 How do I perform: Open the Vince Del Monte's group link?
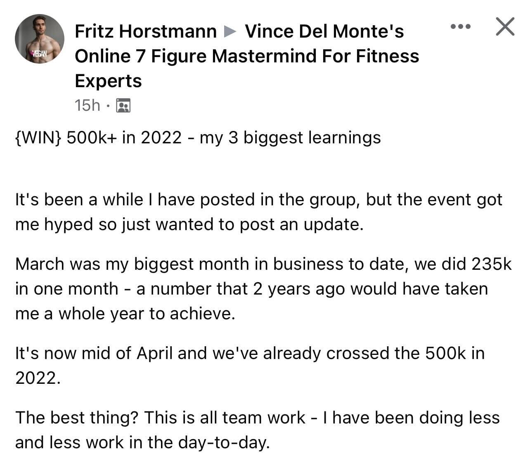pyautogui.click(x=324, y=31)
